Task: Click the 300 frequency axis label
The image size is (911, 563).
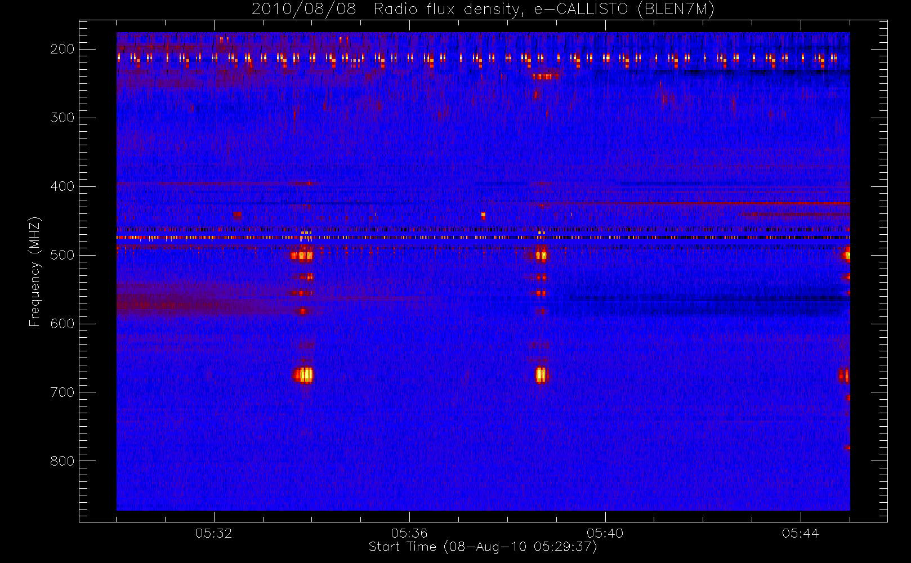Action: [x=62, y=118]
